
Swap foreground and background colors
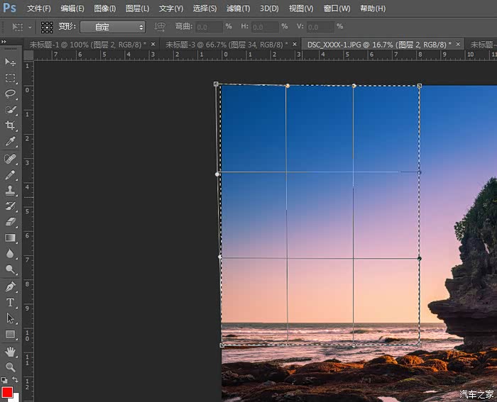point(16,381)
